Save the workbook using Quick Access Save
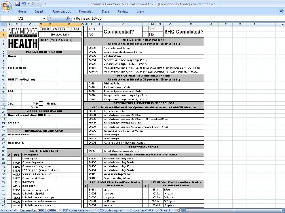Image resolution: width=285 pixels, height=213 pixels. 17,4
